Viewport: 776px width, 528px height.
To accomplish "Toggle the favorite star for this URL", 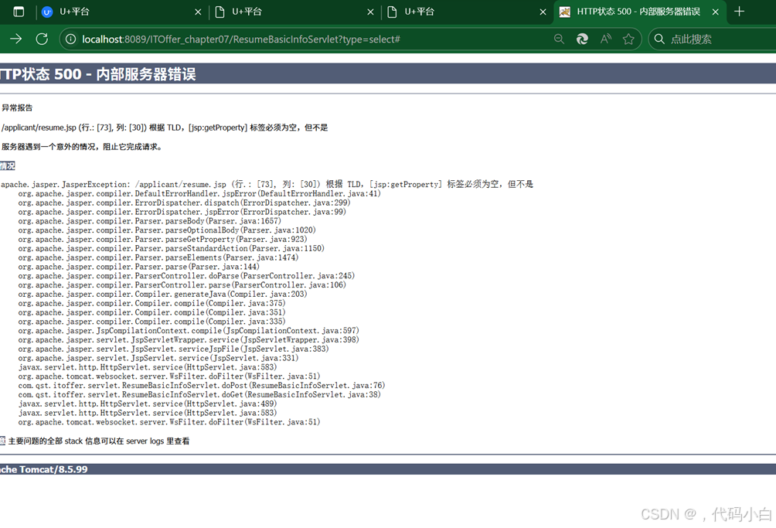I will click(628, 39).
